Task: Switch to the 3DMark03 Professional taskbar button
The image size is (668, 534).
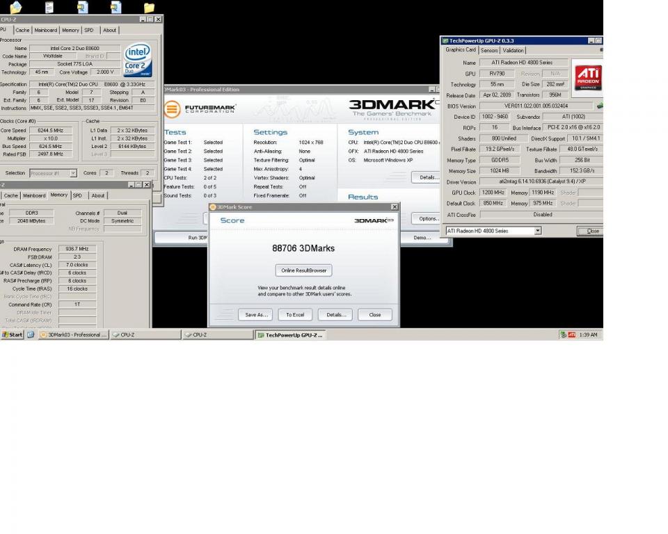Action: 73,334
